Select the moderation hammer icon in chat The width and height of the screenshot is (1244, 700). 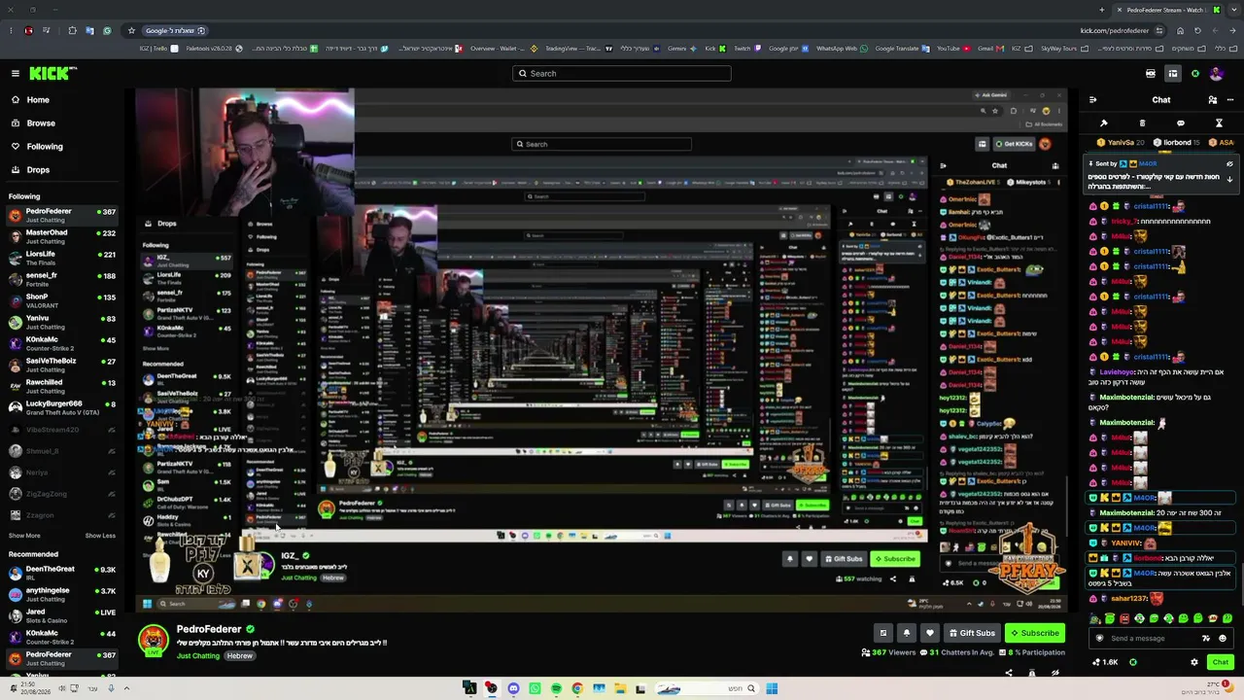[x=1104, y=123]
